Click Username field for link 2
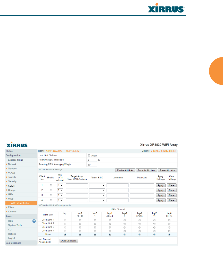 (117, 190)
